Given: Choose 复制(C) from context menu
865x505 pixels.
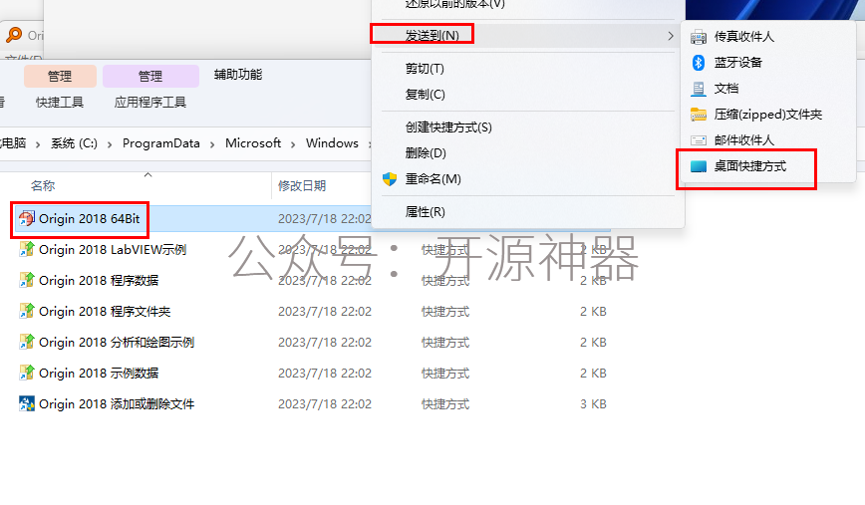Looking at the screenshot, I should pos(425,95).
